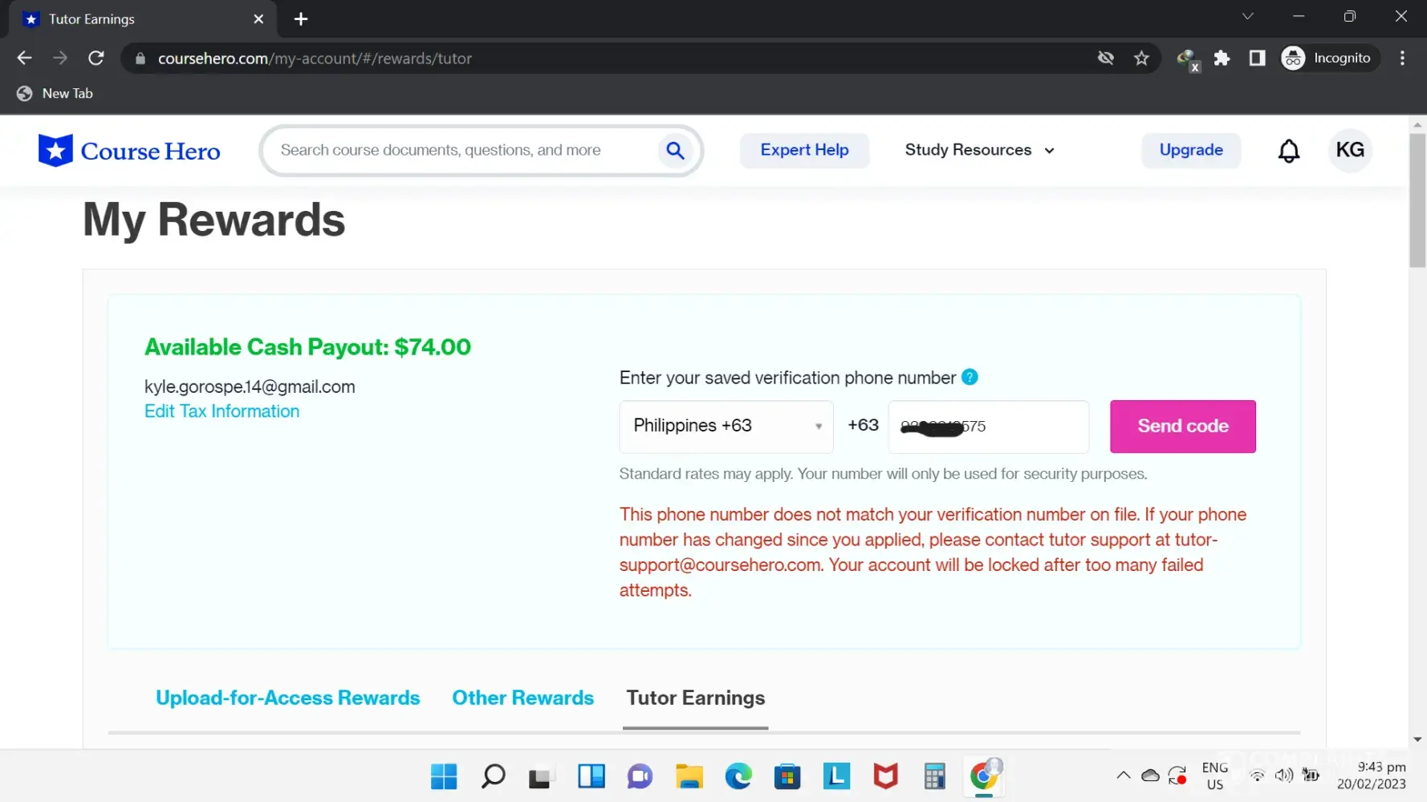Click the scrollbar down arrow
Screen dimensions: 1427x802
click(x=1417, y=739)
